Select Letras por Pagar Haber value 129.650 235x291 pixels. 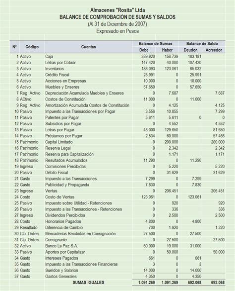pos(172,130)
